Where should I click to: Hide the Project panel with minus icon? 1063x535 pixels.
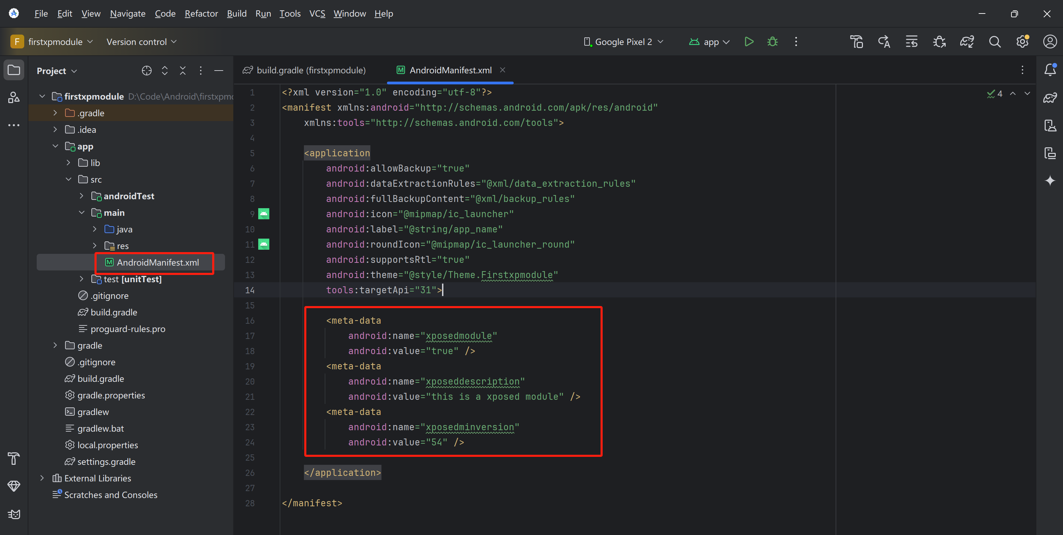click(x=219, y=71)
